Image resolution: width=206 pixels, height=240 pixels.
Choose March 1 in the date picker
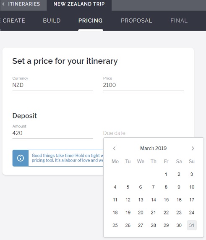[x=166, y=174]
